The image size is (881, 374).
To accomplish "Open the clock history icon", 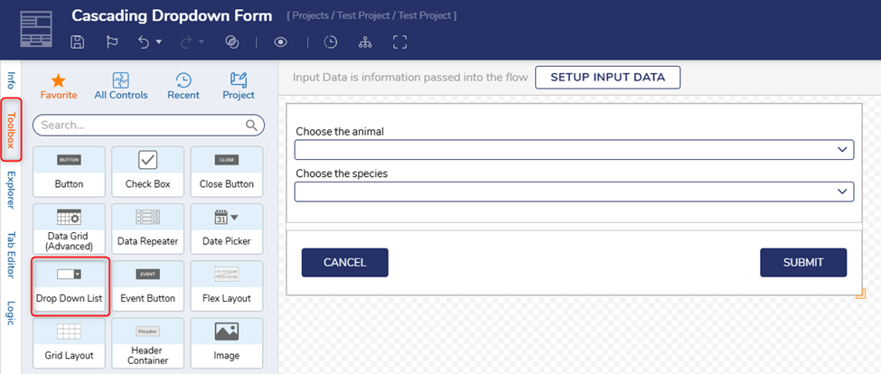I will pos(331,42).
